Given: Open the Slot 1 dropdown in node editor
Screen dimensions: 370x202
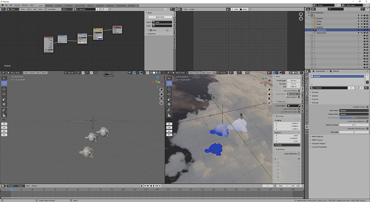Looking at the screenshot, I should point(67,9).
